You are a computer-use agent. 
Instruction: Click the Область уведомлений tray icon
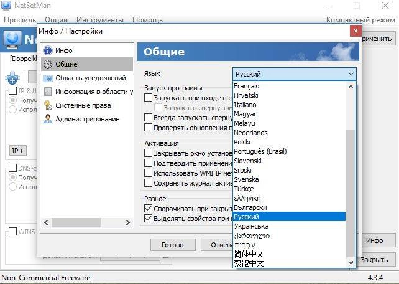coord(48,78)
